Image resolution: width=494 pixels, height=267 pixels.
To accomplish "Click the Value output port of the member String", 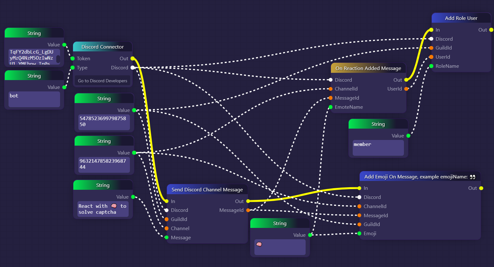I will 408,136.
